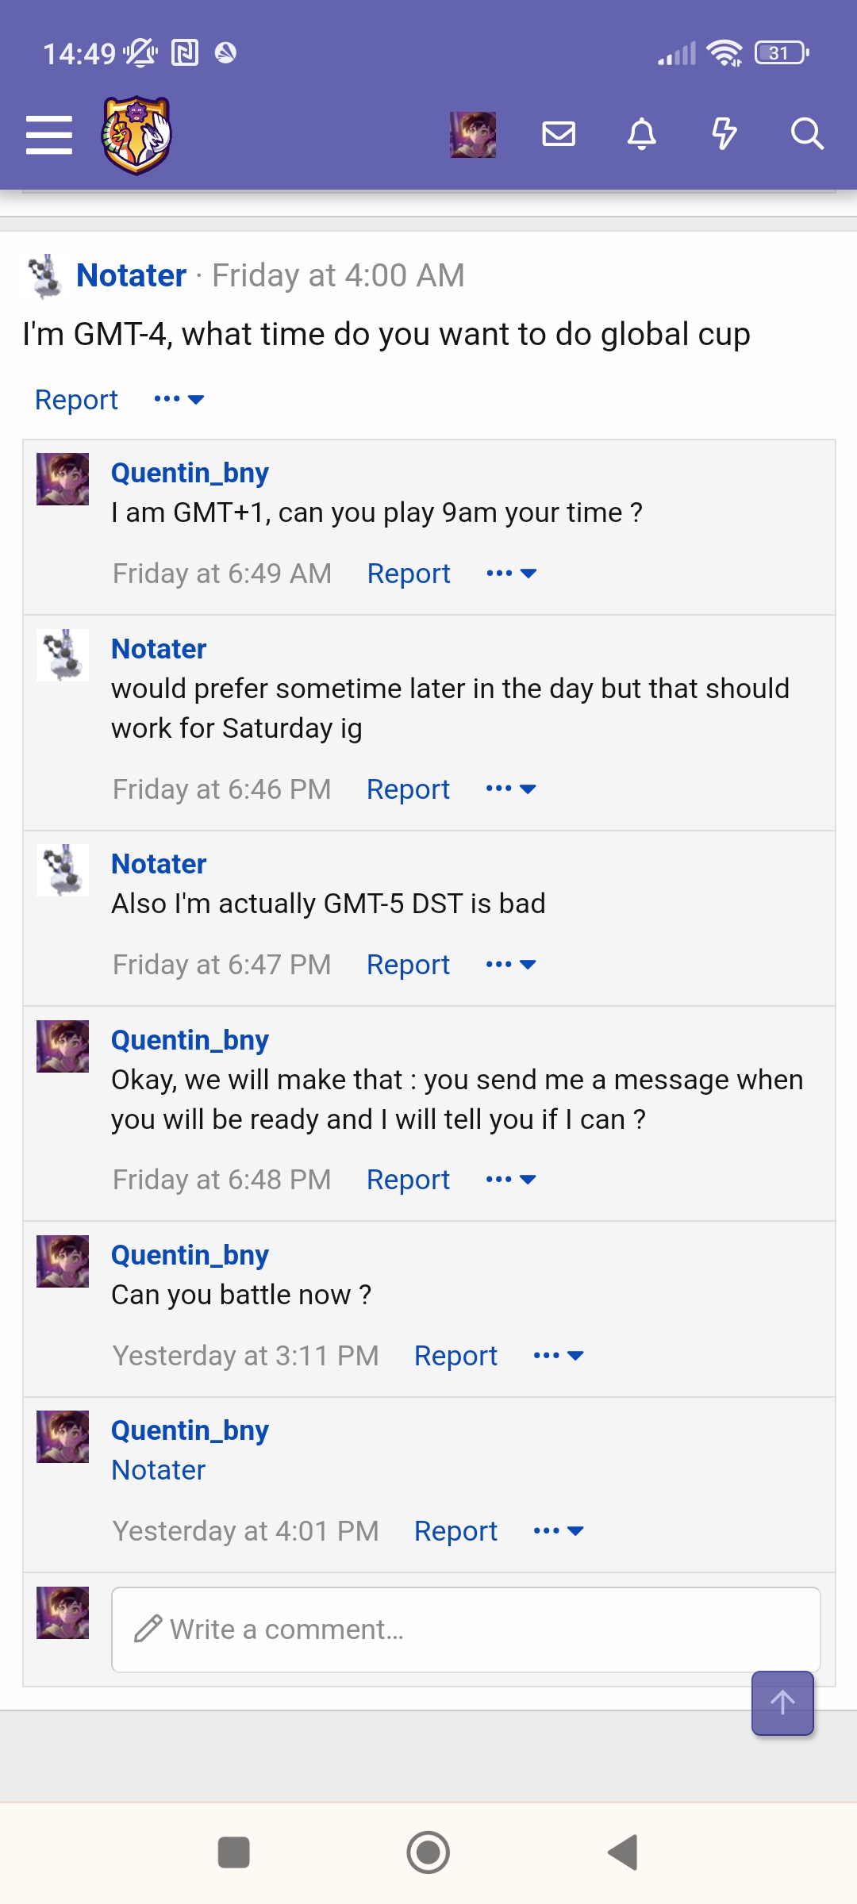
Task: Tap the forum shield logo
Action: click(136, 135)
